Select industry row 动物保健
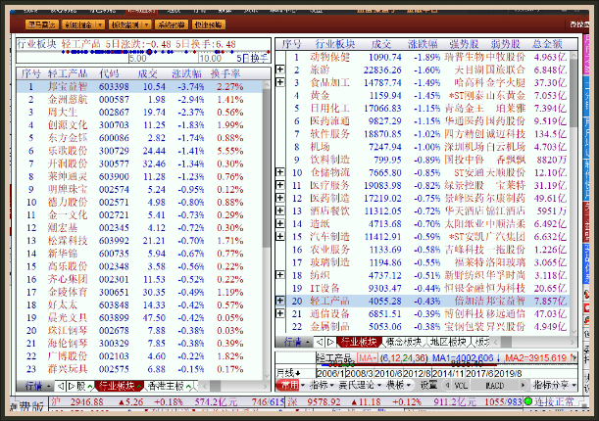599x421 pixels. point(427,57)
